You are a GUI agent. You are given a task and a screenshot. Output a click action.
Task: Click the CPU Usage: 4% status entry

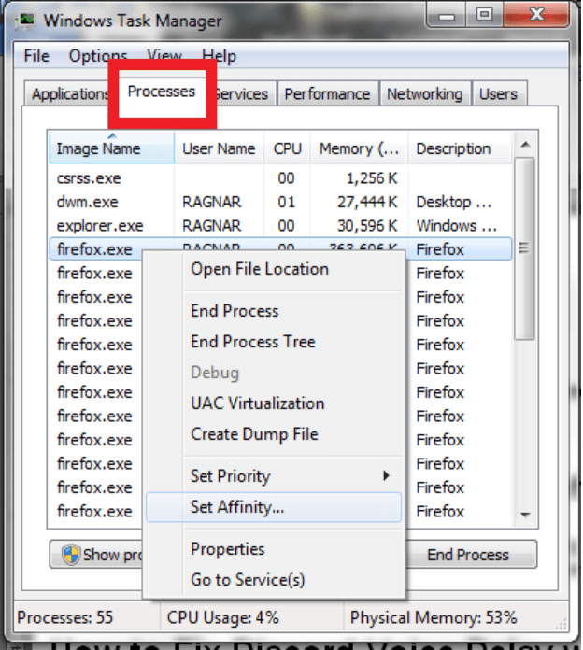(x=222, y=617)
